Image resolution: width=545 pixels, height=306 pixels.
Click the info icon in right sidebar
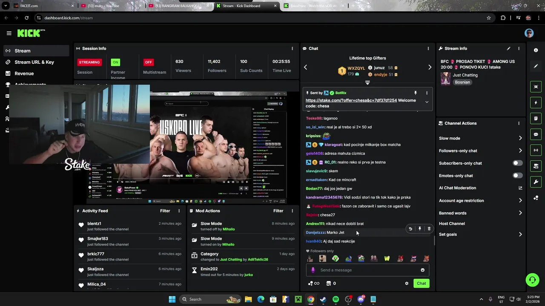pyautogui.click(x=536, y=50)
